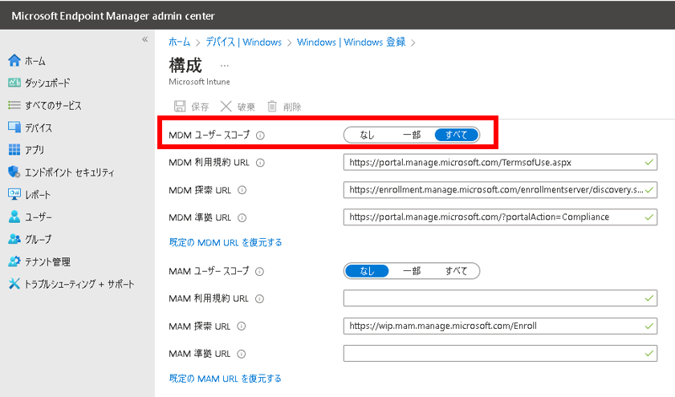Viewport: 675px width, 397px height.
Task: Click the レポート screen icon
Action: [14, 194]
